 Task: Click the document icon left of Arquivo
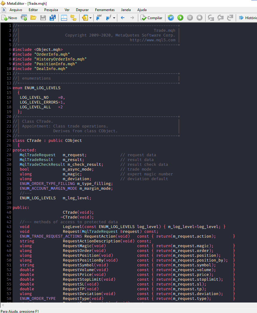point(4,10)
